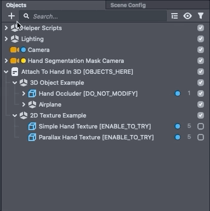Open the funnel filter icon
Screen dimensions: 210x211
(201, 16)
